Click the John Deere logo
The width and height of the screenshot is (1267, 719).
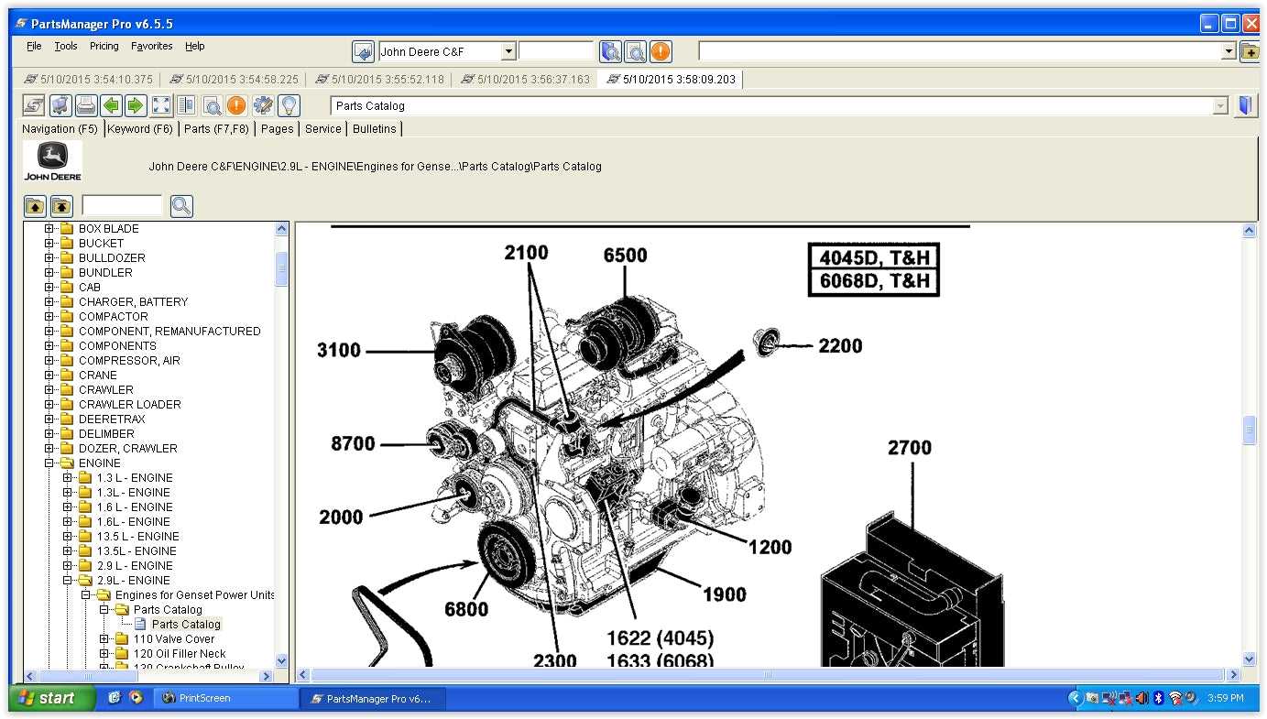click(52, 161)
